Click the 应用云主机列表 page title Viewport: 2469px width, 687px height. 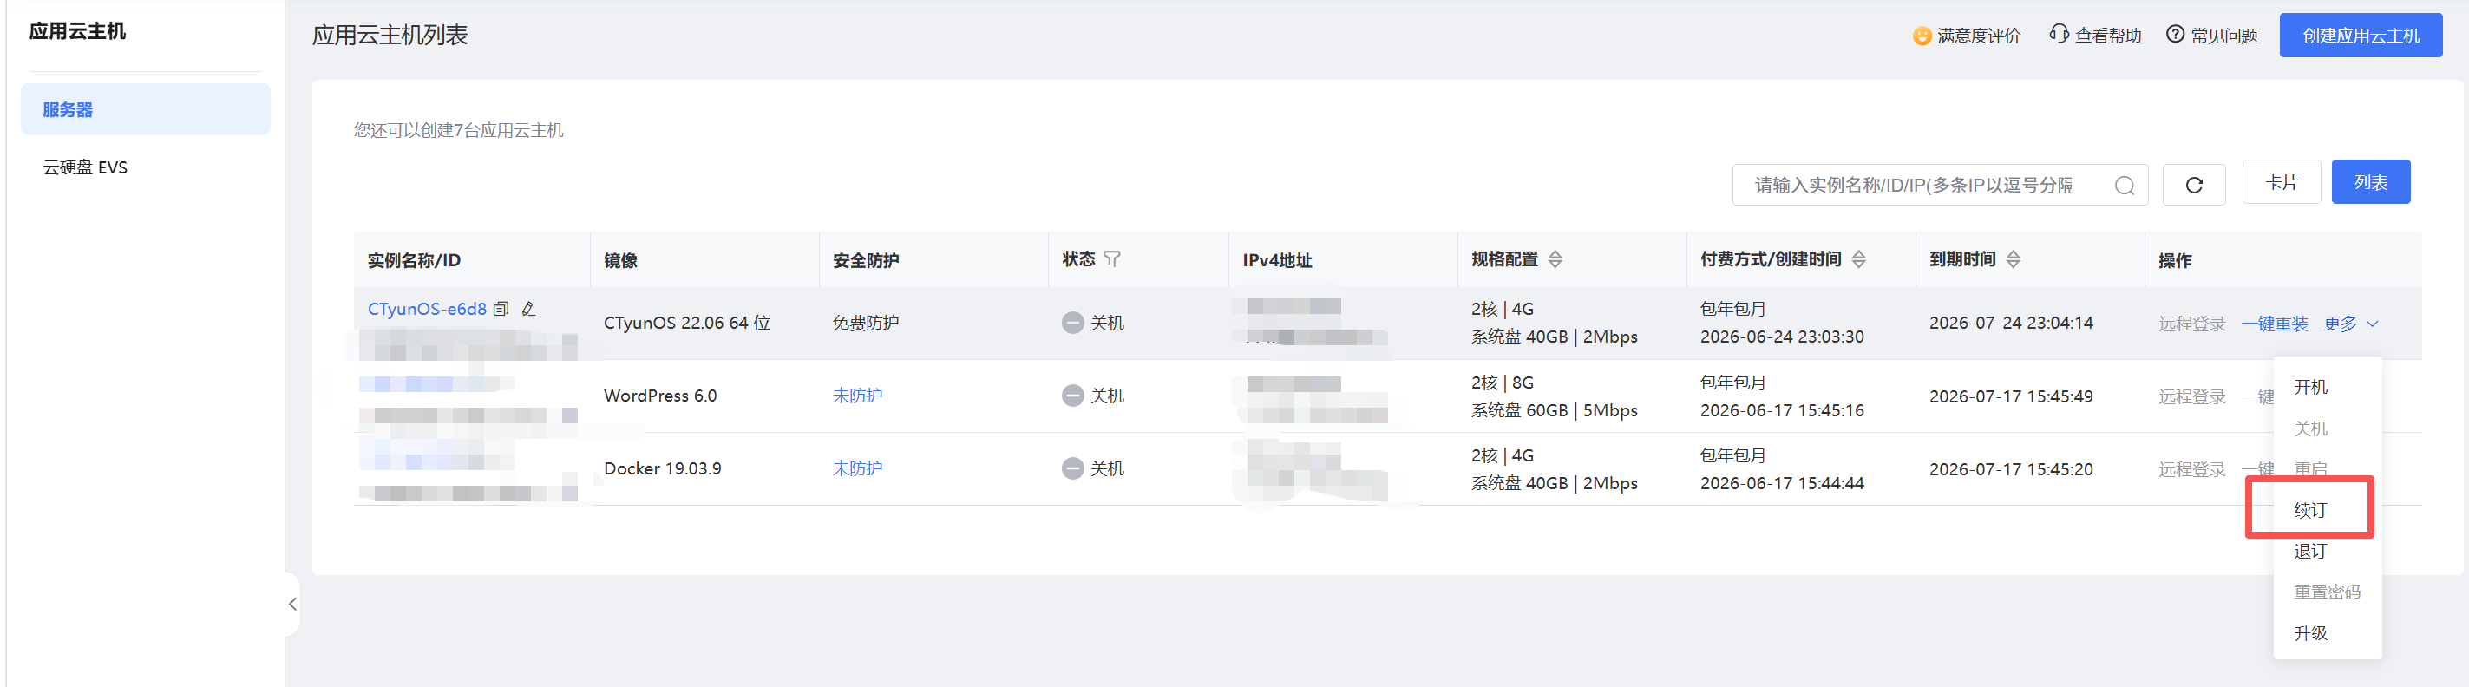[x=390, y=36]
